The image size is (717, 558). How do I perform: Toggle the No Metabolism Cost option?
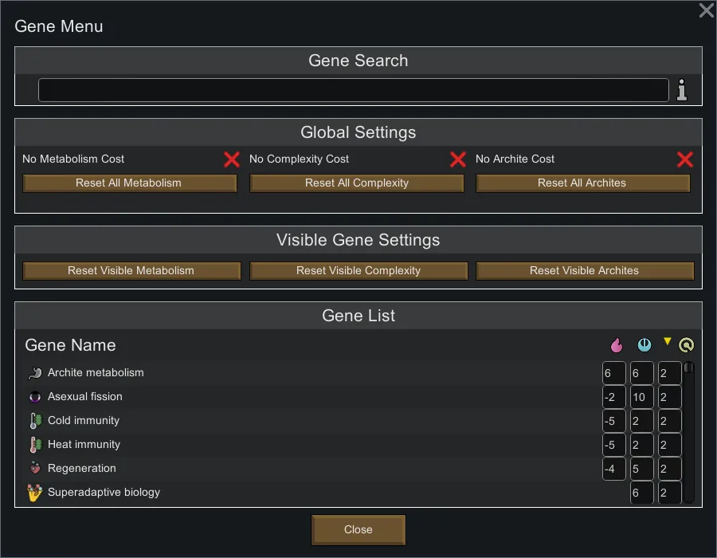tap(231, 159)
